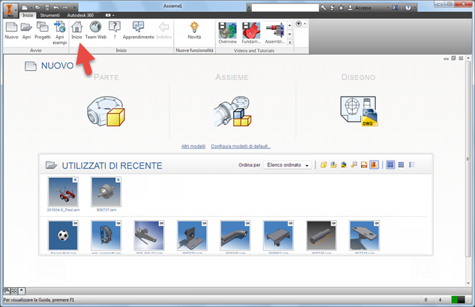The image size is (475, 307).
Task: Click the tiled windows icon at bottom left
Action: [x=14, y=291]
